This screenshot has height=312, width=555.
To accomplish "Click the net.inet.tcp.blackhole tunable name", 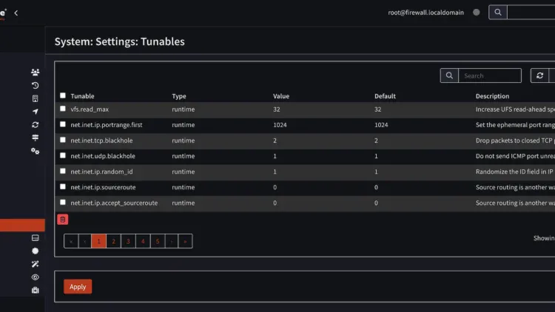I will [x=101, y=140].
